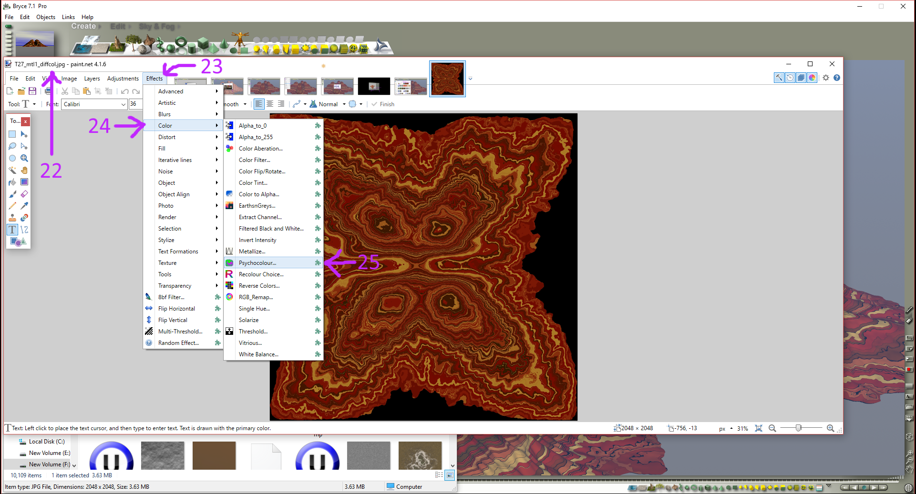Open the Create palette label in Bryce
The image size is (916, 494).
(x=83, y=26)
